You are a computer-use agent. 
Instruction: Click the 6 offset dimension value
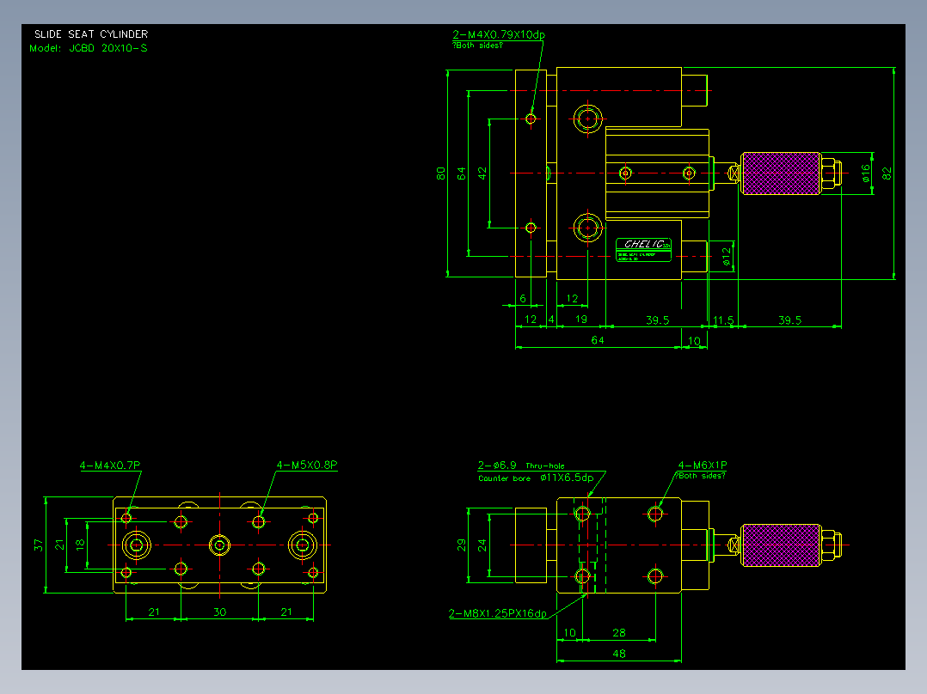523,299
